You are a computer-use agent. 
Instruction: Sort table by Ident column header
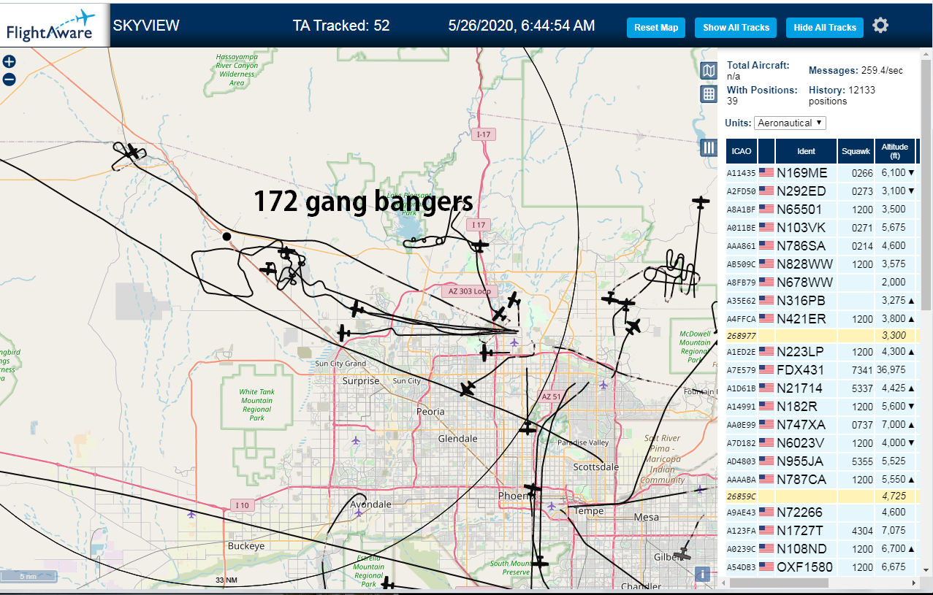806,151
